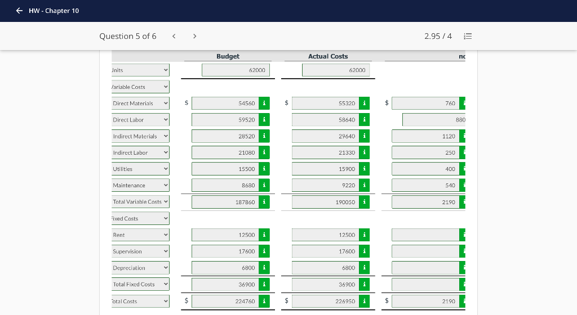This screenshot has width=577, height=315.
Task: Click the Direct Labor difference field 880
Action: (x=434, y=120)
